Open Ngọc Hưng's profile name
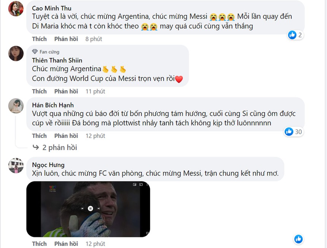The image size is (327, 248). click(x=48, y=165)
